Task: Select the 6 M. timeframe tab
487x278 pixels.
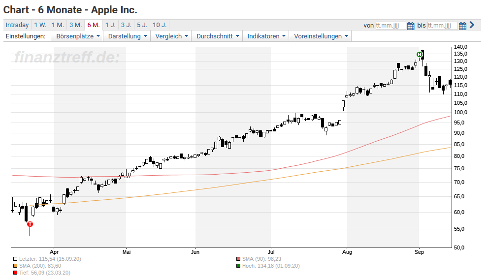Action: (x=94, y=25)
